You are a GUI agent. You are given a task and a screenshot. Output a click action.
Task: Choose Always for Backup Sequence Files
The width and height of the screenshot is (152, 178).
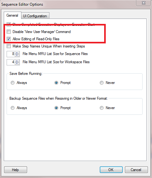pos(13,108)
